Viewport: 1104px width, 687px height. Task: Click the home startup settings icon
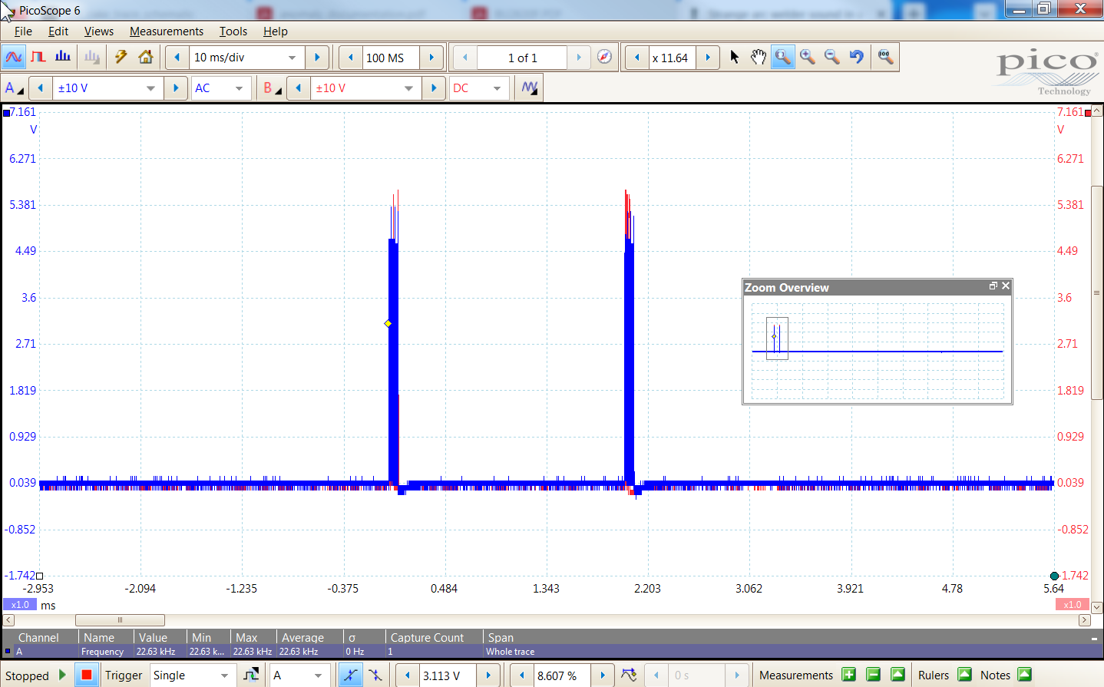point(146,58)
